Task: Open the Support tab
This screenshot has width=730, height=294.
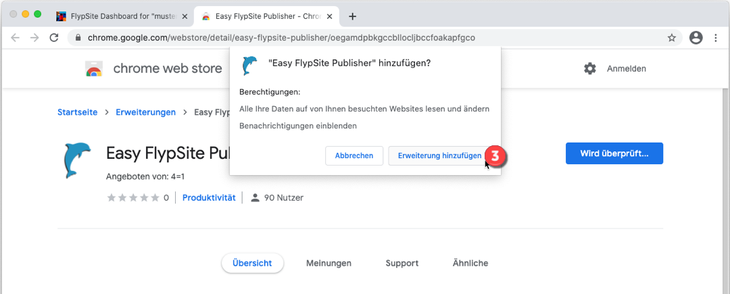Action: [x=401, y=264]
